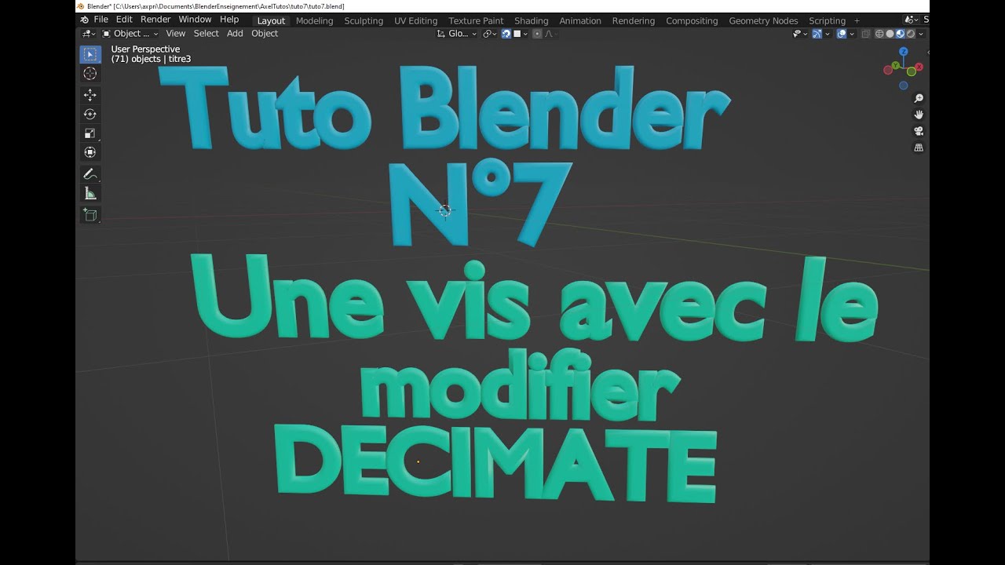
Task: Open the viewport Object menu
Action: [x=265, y=34]
